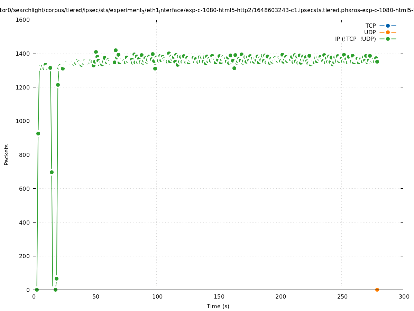Toggle the IP (!TCP !UDP) legend label
This screenshot has width=414, height=311.
coord(355,39)
